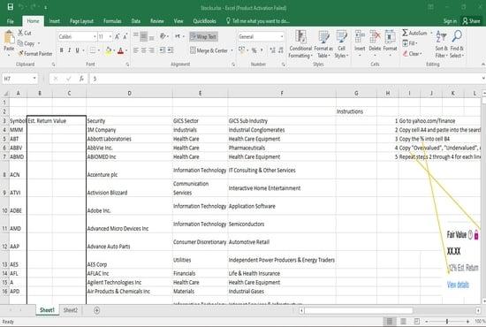486x327 pixels.
Task: Middle align the cell contents
Action: click(x=143, y=36)
